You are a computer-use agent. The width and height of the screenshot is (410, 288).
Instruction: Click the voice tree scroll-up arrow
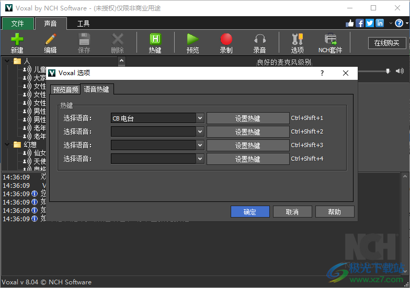pos(121,61)
